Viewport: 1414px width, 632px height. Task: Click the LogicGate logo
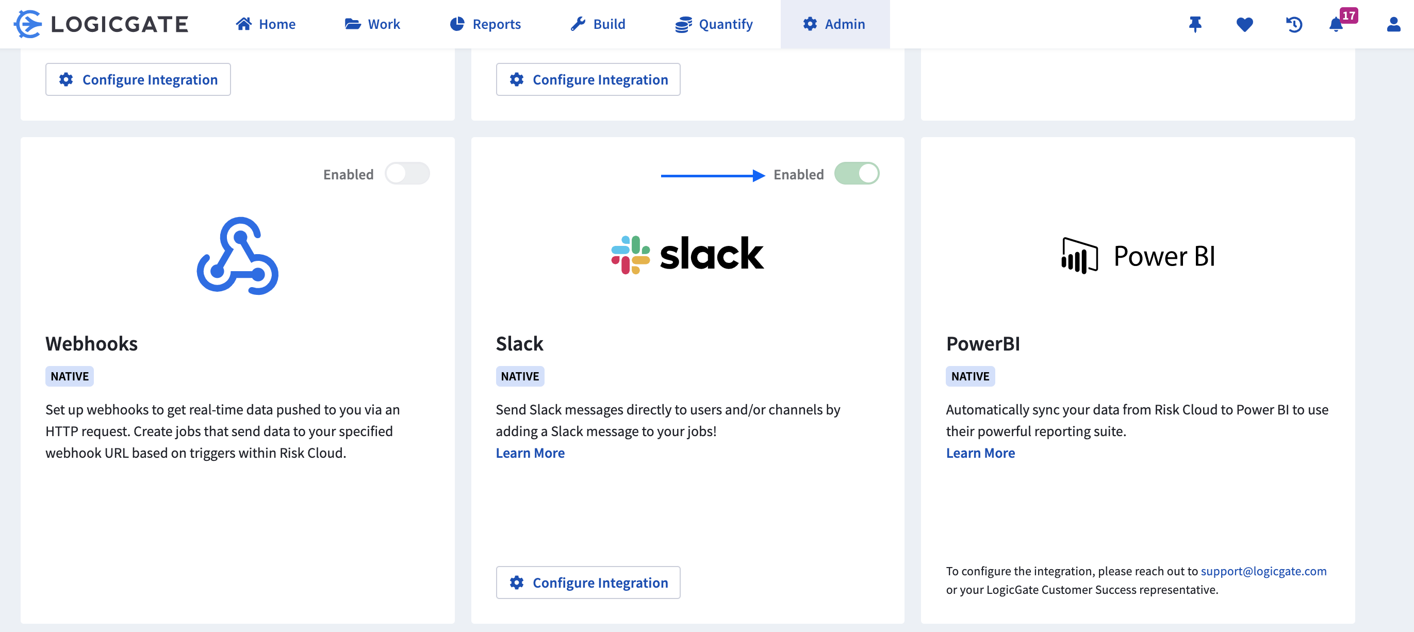point(101,24)
